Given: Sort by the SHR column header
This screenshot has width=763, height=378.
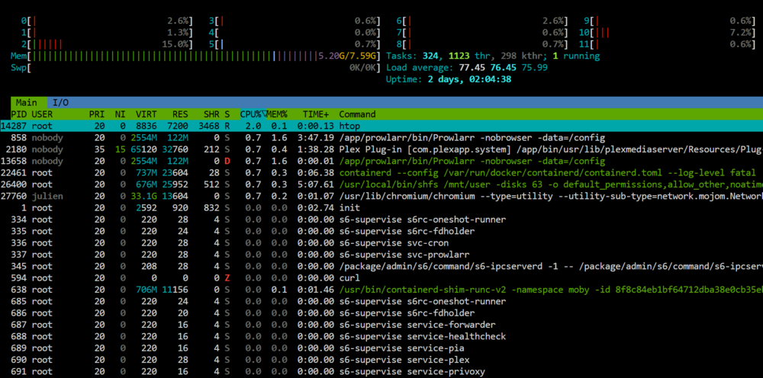Looking at the screenshot, I should click(211, 114).
